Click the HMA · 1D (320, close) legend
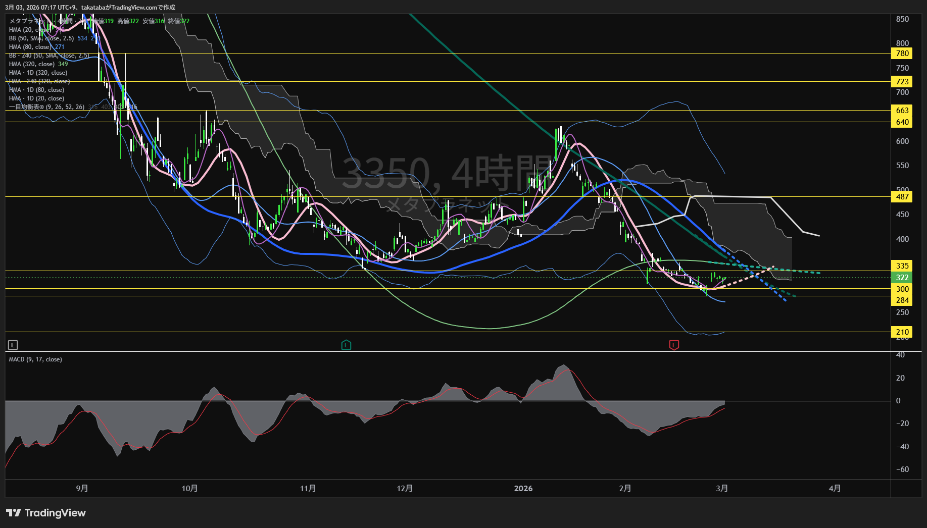927x528 pixels. pos(38,73)
